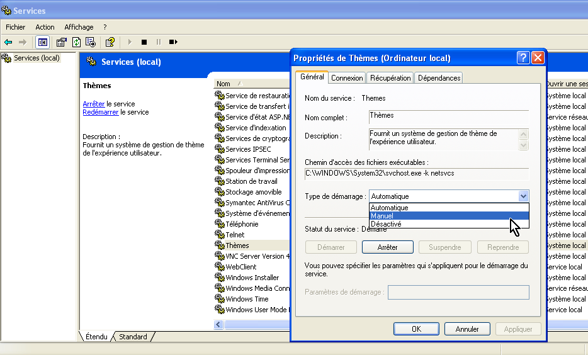Choose Manuel in the startup type list
The height and width of the screenshot is (355, 588).
click(449, 215)
